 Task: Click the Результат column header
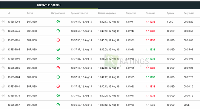[x=189, y=13]
